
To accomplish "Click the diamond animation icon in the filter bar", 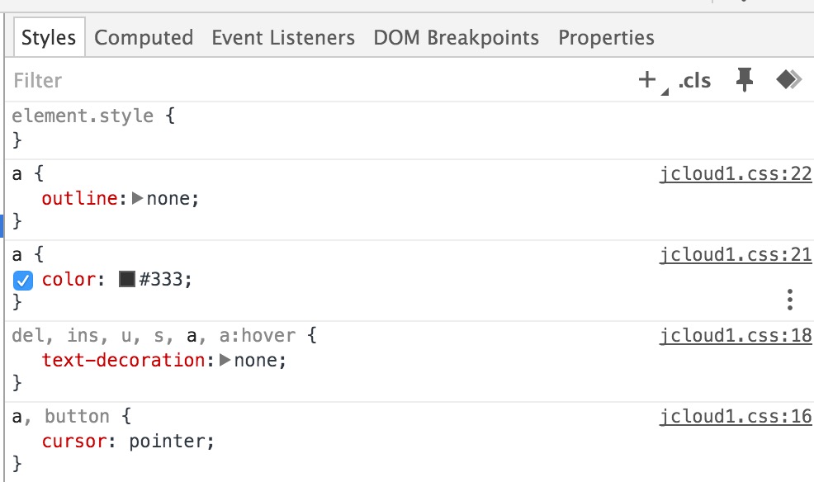I will tap(789, 80).
